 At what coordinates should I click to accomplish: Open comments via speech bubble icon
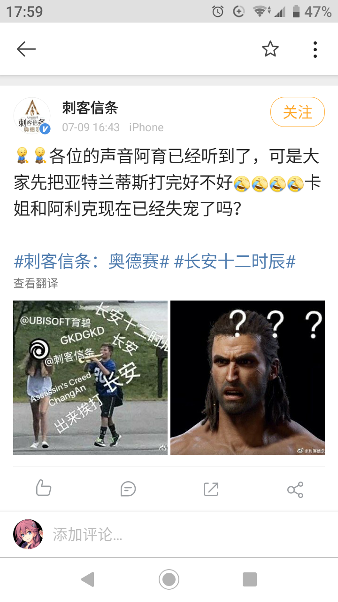coord(128,489)
